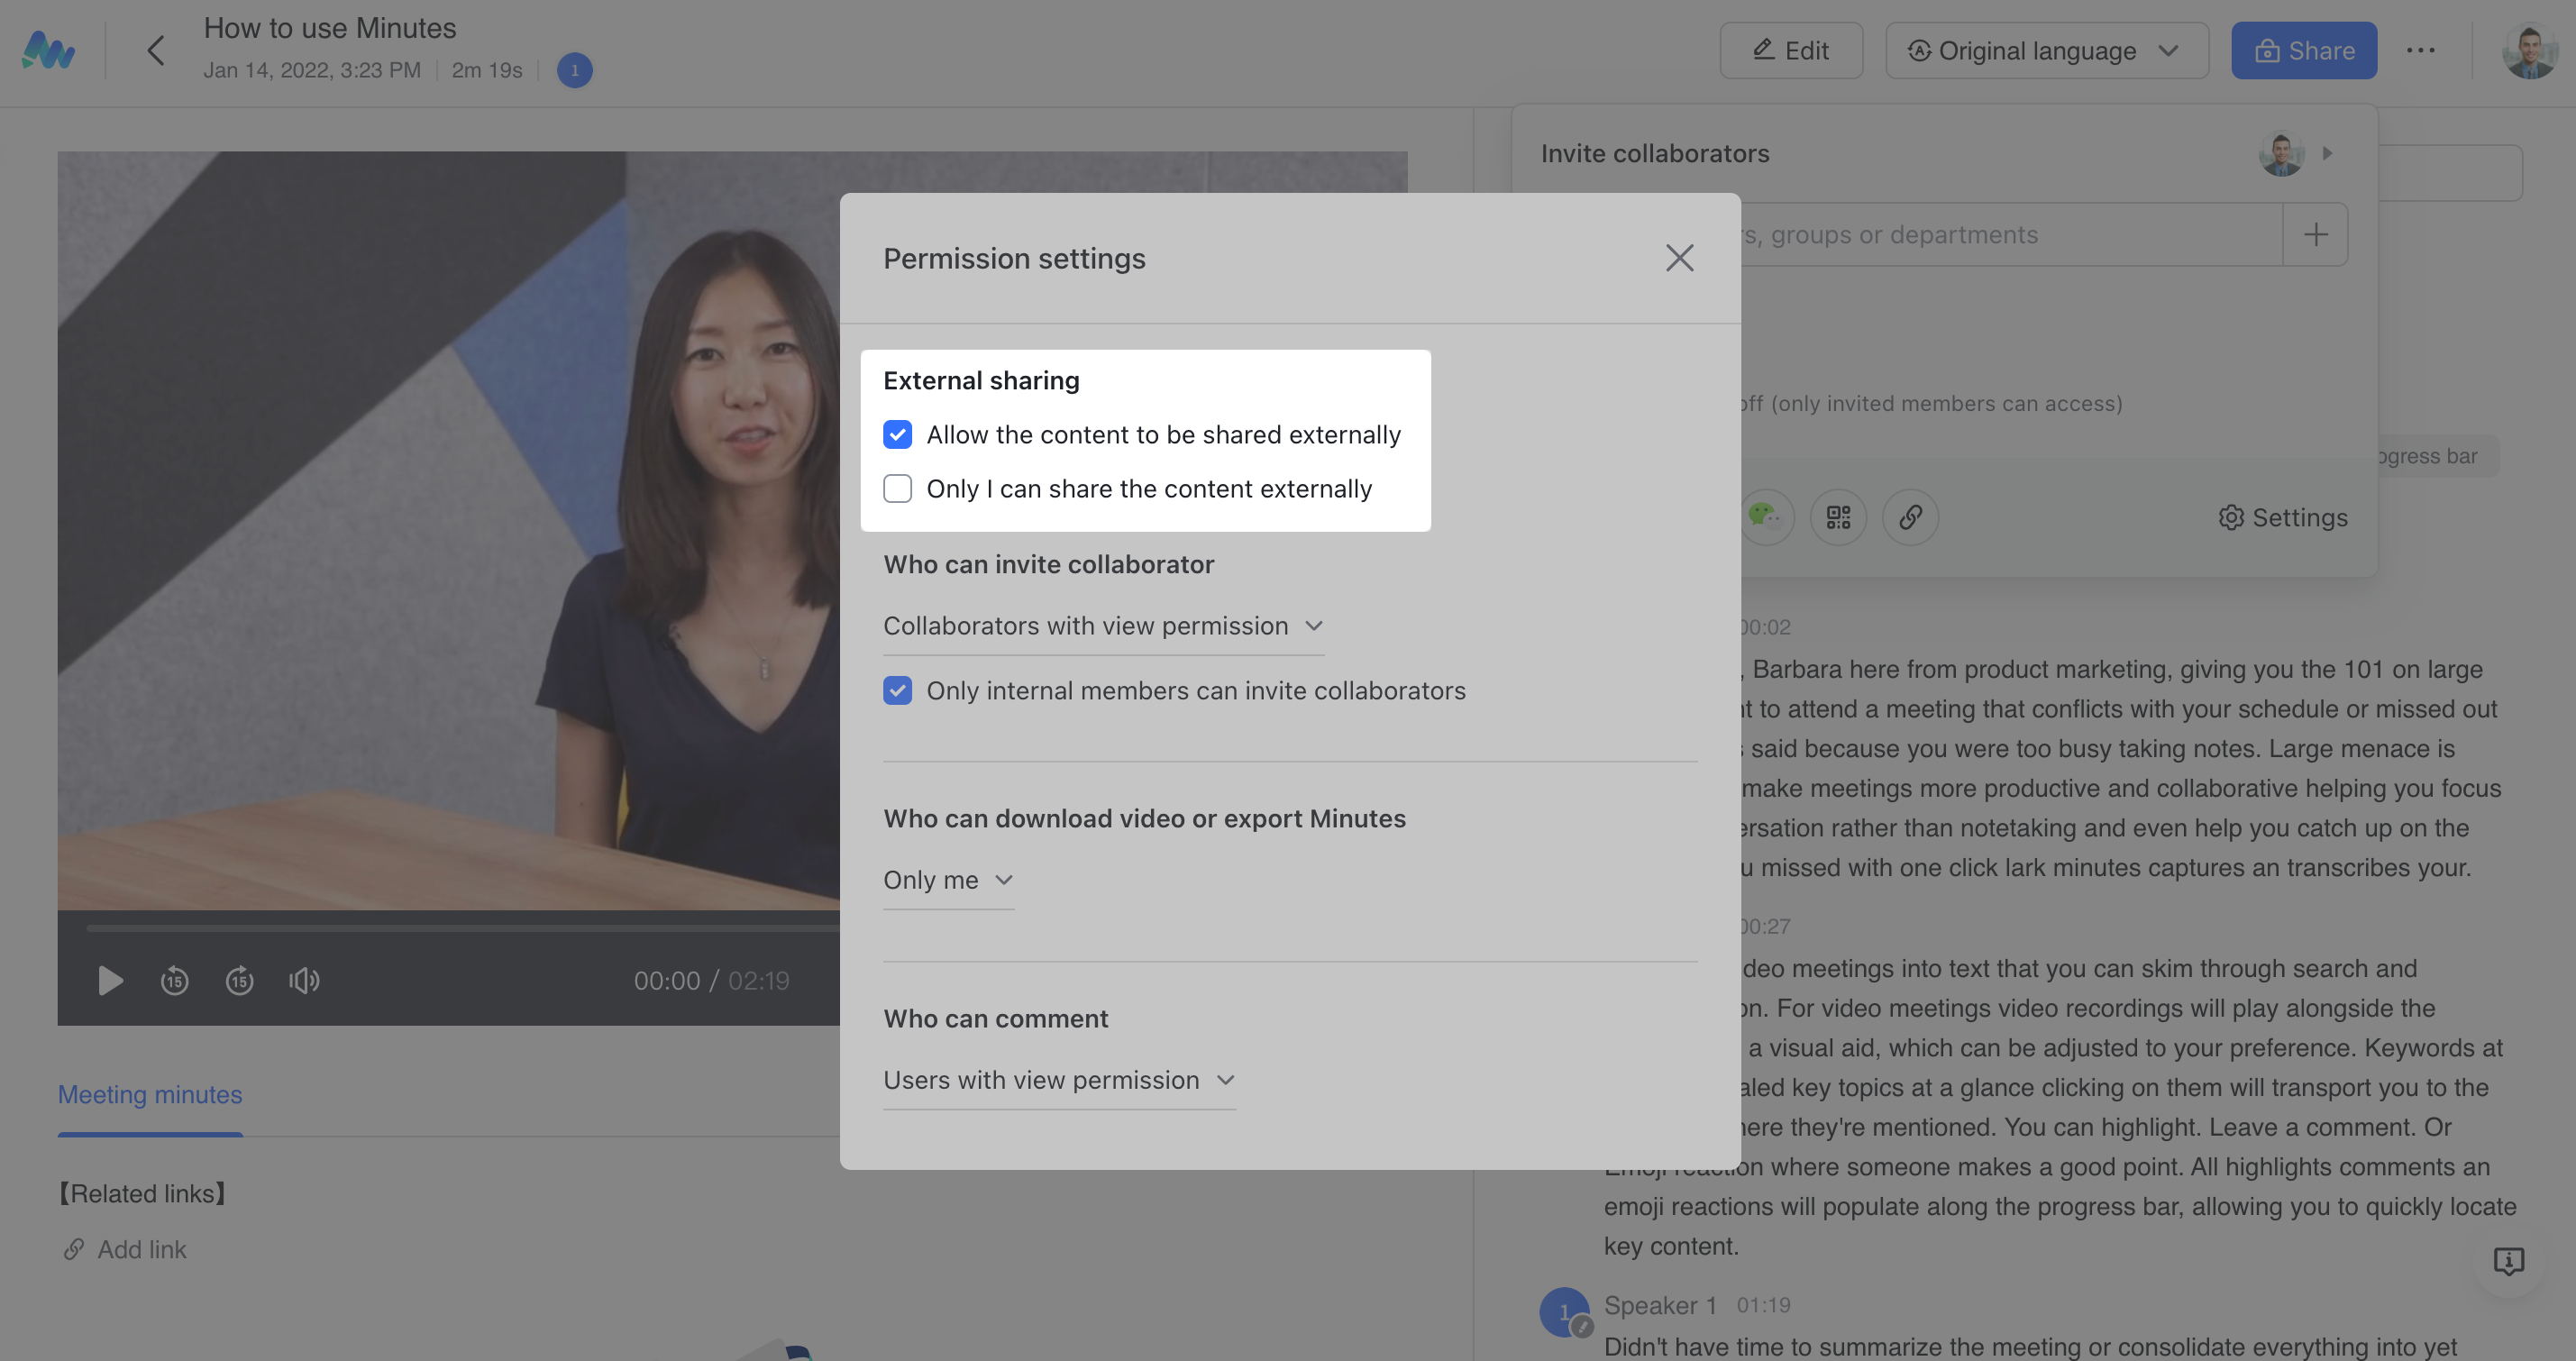Open Settings in the share panel
The height and width of the screenshot is (1361, 2576).
point(2283,517)
